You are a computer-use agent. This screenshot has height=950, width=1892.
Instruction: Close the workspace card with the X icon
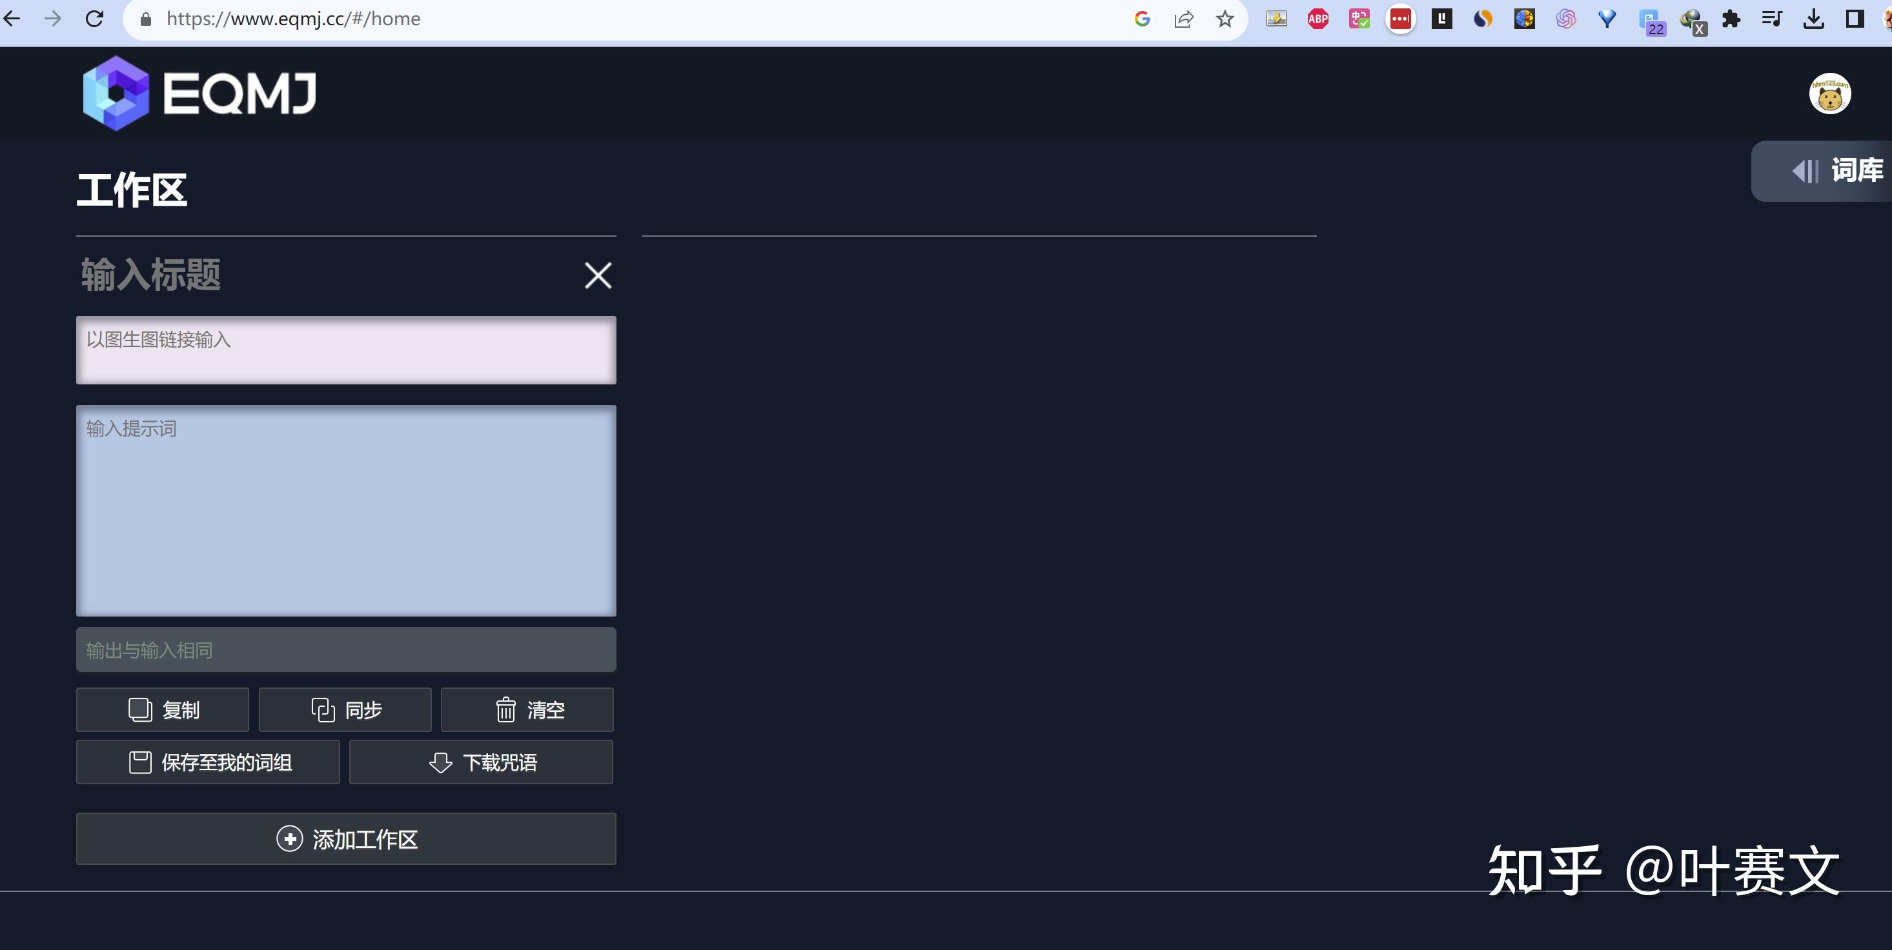[597, 275]
